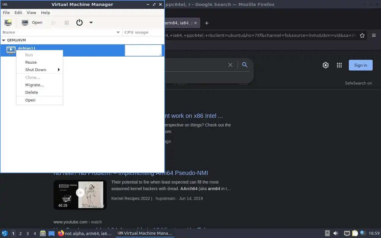Open Google quick settings gear
The image size is (381, 238).
pyautogui.click(x=326, y=65)
